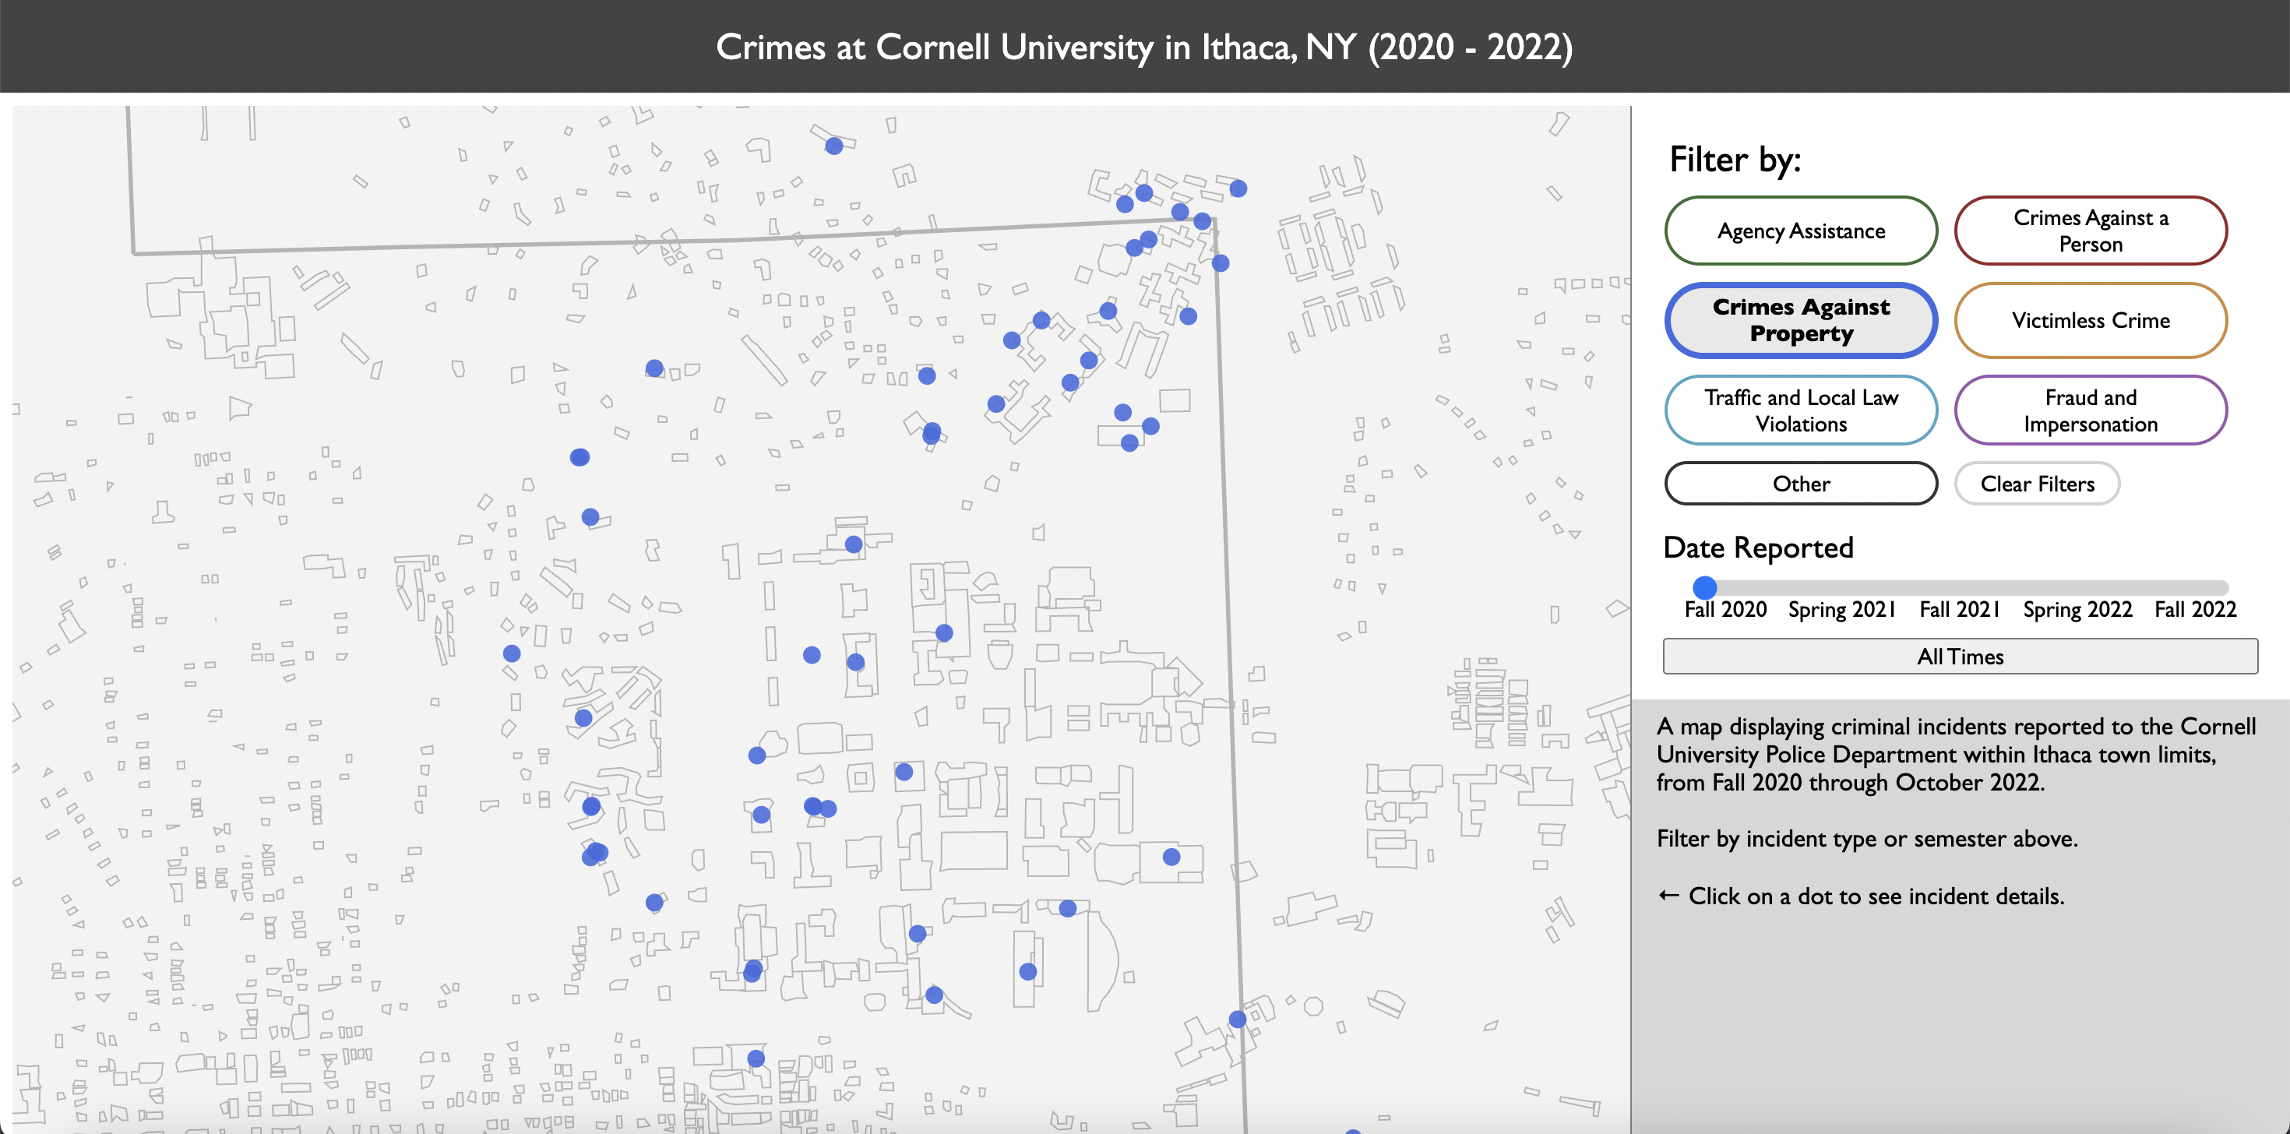The image size is (2290, 1134).
Task: Enable the Victimless Crime filter
Action: [x=2090, y=320]
